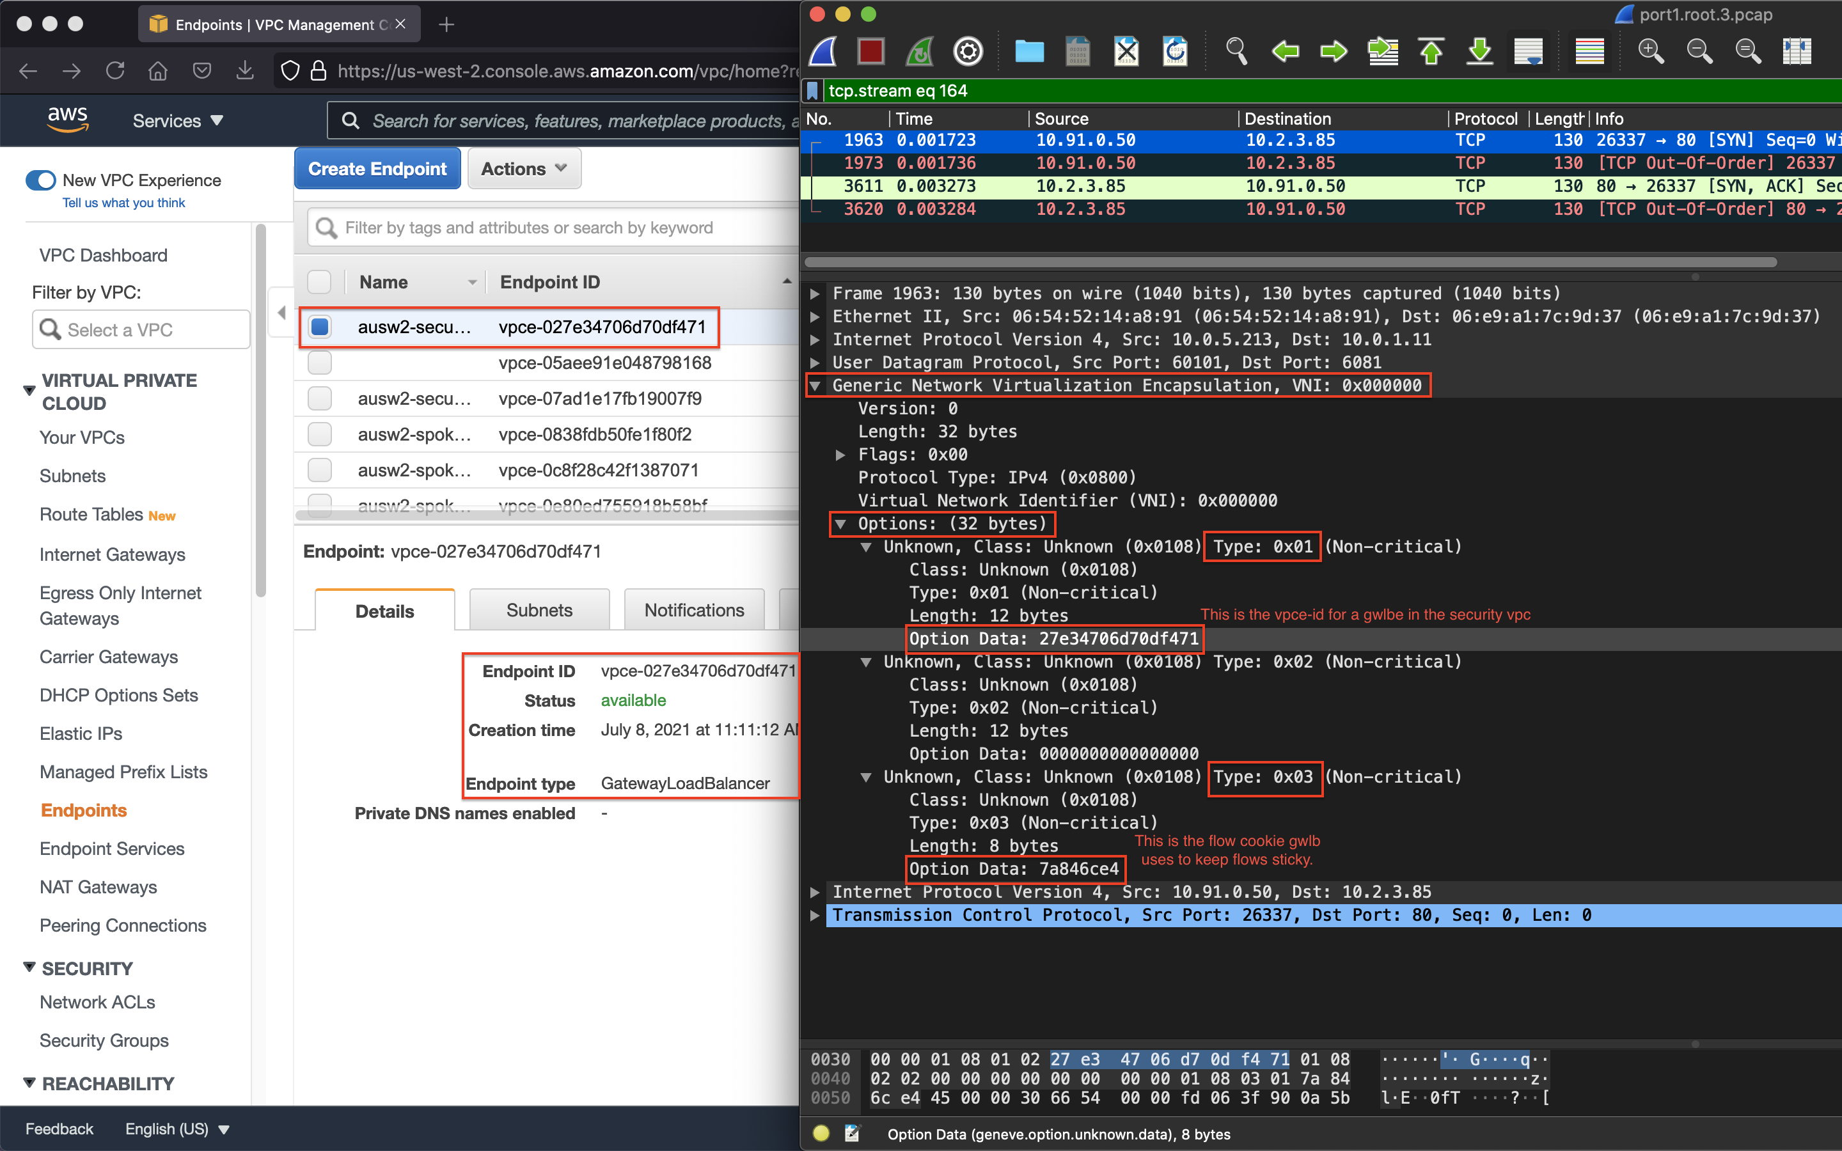Collapse the SECURITY sidebar section
1842x1151 pixels.
[x=29, y=967]
